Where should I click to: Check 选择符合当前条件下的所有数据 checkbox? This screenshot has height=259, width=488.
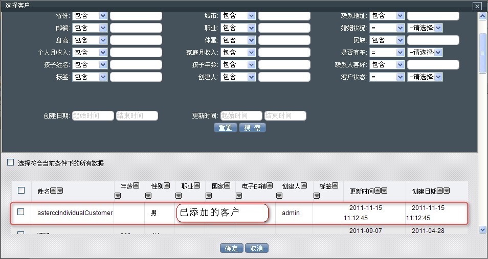(10, 162)
